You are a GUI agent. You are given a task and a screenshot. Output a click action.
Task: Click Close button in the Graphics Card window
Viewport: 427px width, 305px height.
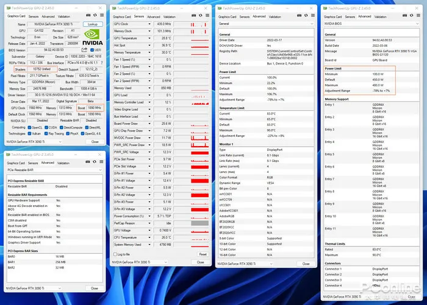[x=95, y=142]
